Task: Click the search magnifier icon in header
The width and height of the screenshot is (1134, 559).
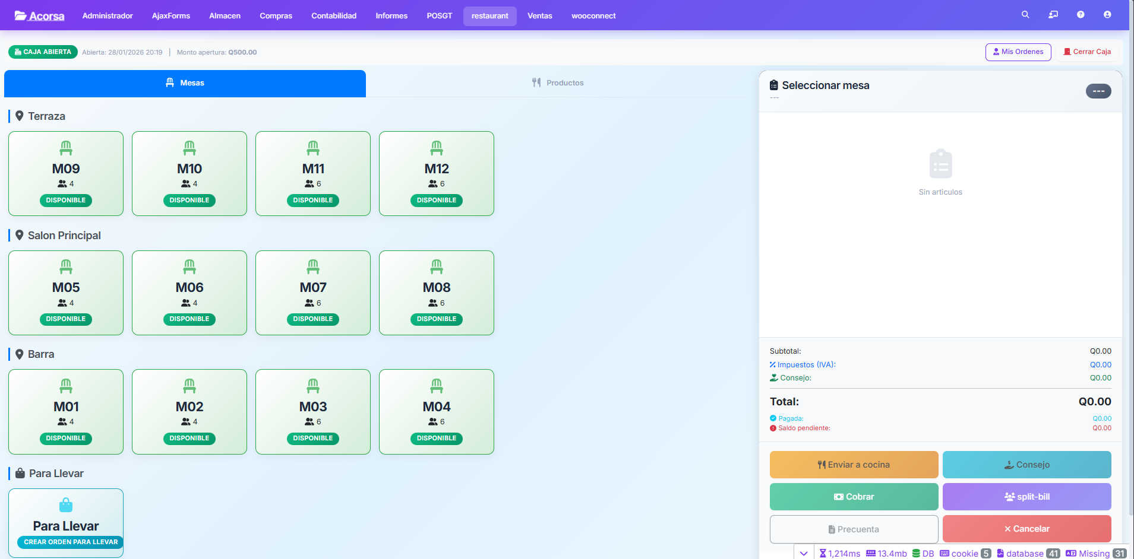Action: point(1025,15)
